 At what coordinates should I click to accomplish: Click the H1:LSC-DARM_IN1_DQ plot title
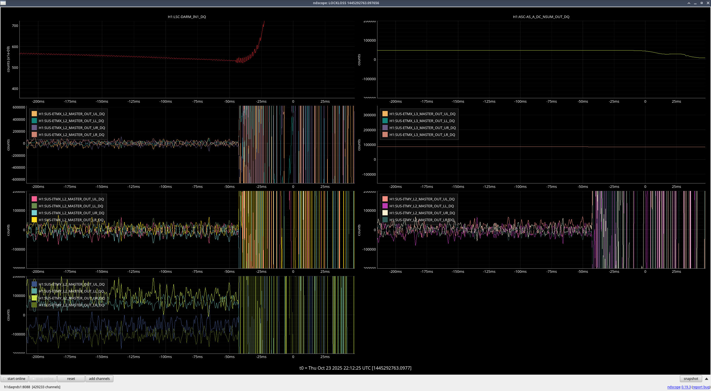click(187, 17)
